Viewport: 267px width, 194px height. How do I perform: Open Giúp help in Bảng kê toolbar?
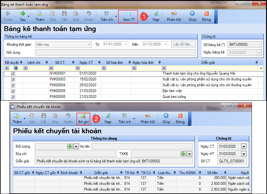[192, 16]
